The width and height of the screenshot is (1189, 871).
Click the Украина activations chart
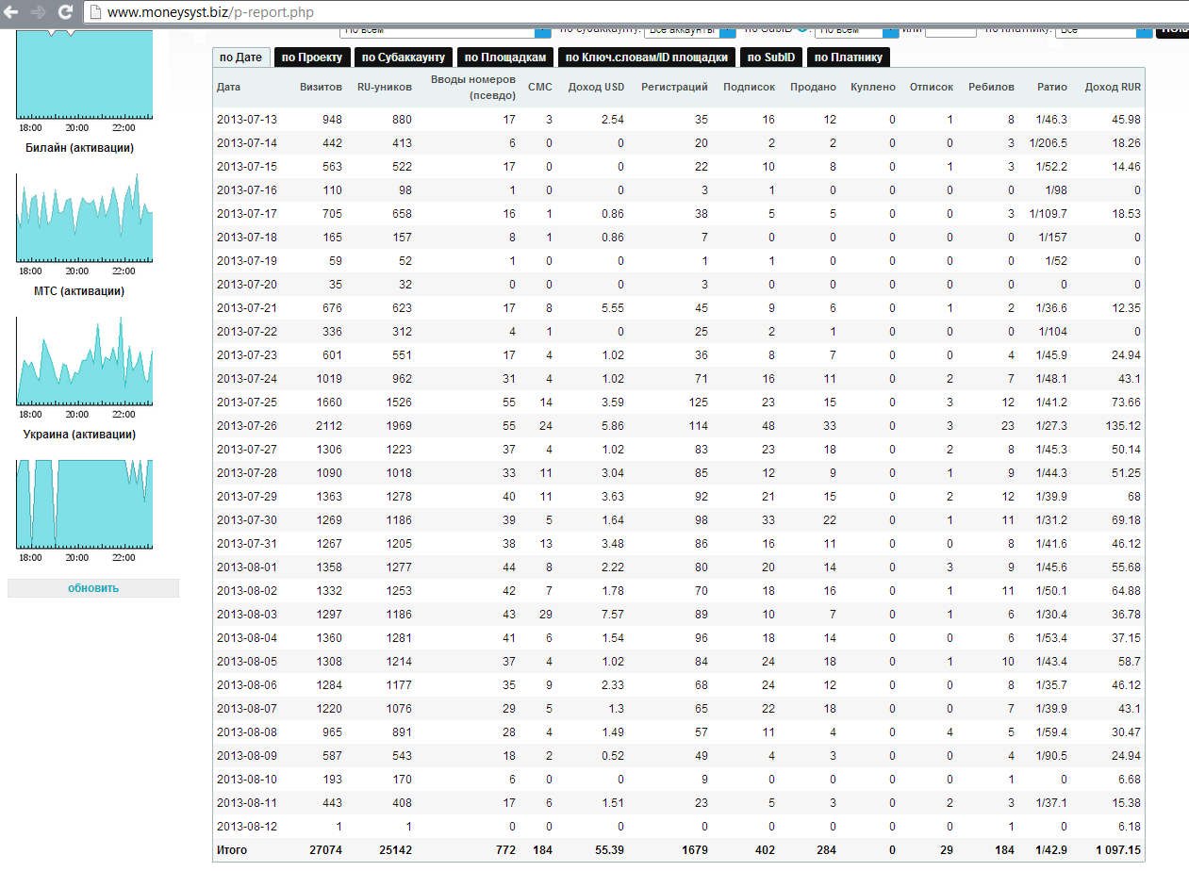[84, 504]
